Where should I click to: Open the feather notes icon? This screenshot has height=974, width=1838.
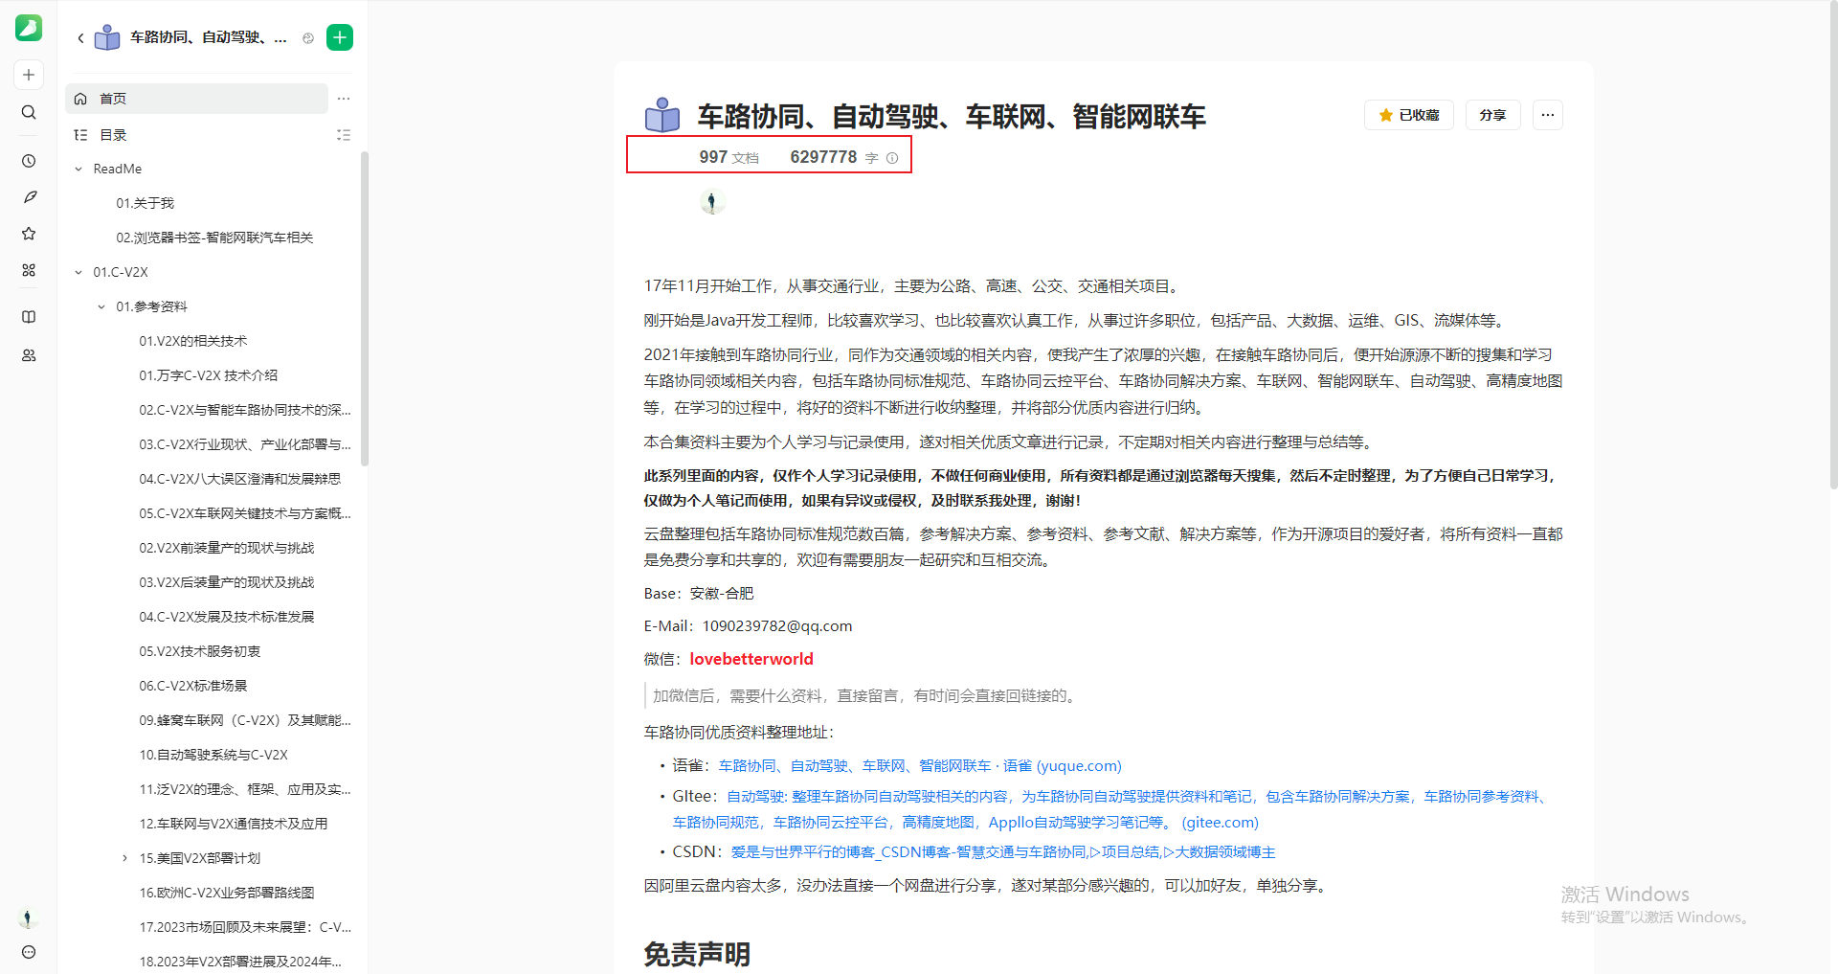pos(29,197)
